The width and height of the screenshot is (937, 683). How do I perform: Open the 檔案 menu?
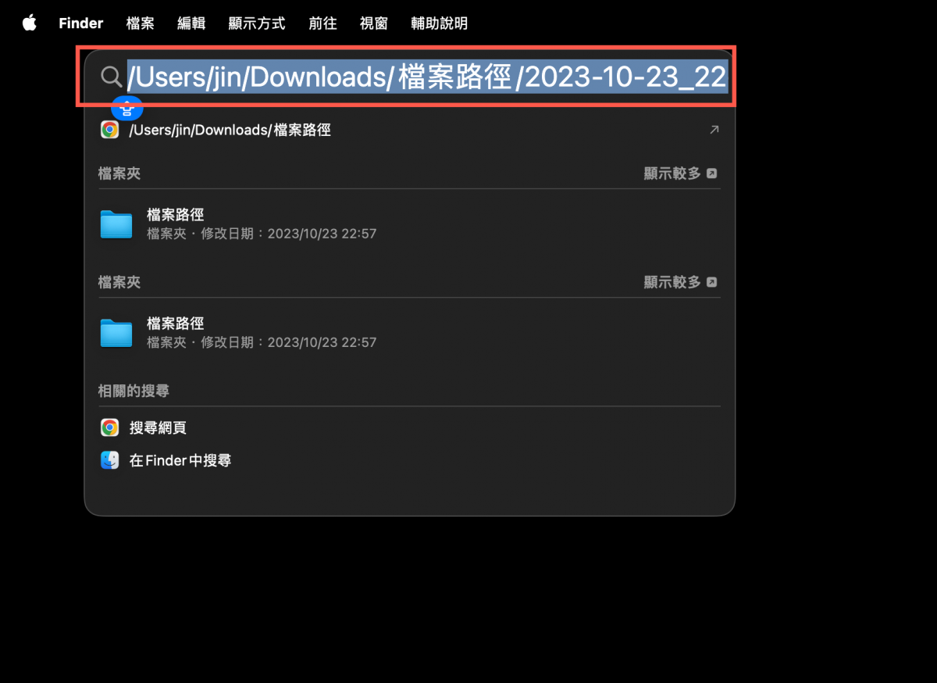[141, 23]
